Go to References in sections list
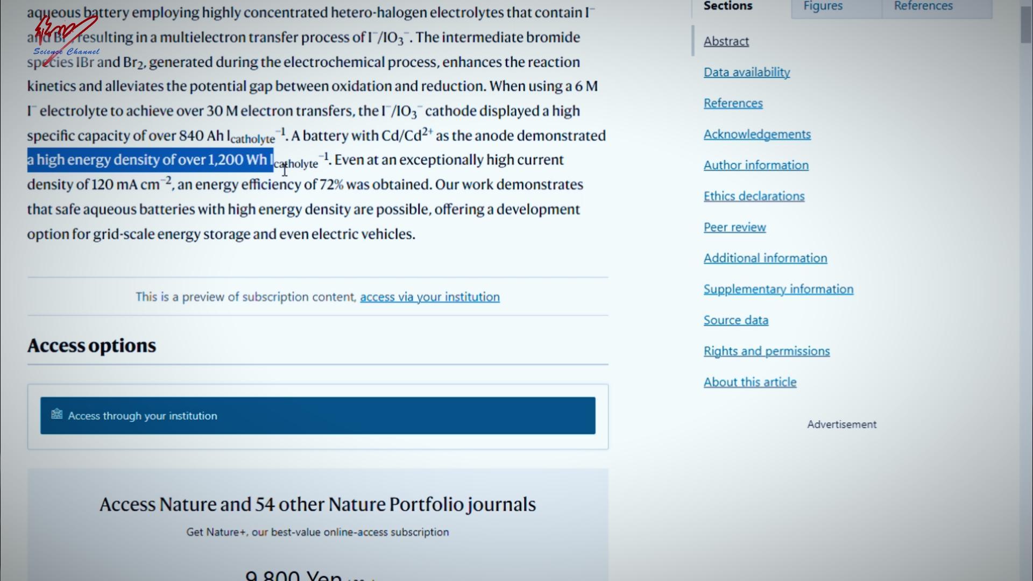This screenshot has height=581, width=1033. point(733,103)
